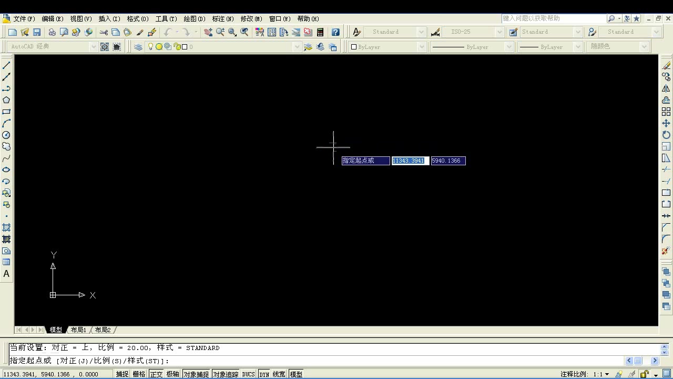
Task: Toggle 对象捕捉 (Object snap) in status bar
Action: 196,374
